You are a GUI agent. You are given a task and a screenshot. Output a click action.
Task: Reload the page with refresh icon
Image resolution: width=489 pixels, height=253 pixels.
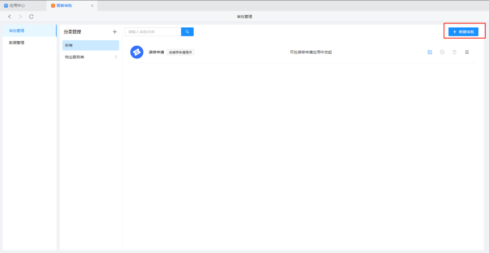[x=31, y=17]
